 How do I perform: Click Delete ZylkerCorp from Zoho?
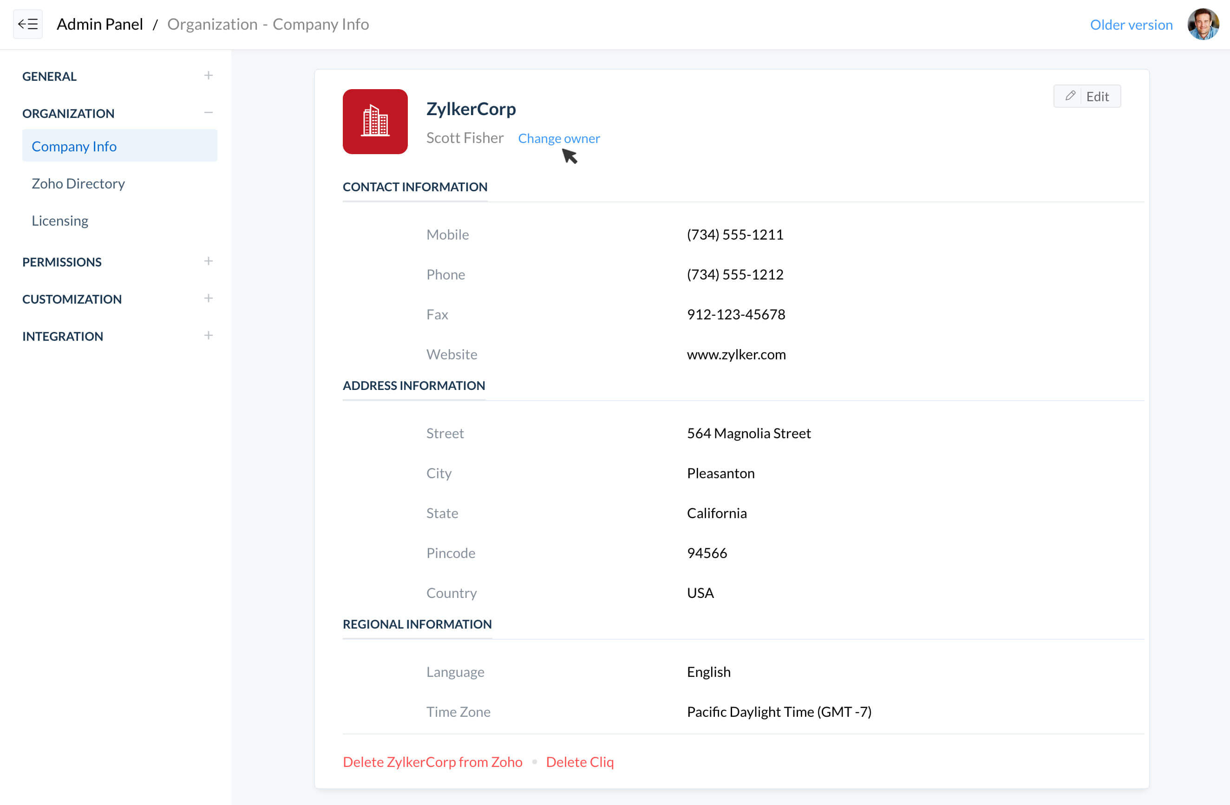(x=432, y=762)
